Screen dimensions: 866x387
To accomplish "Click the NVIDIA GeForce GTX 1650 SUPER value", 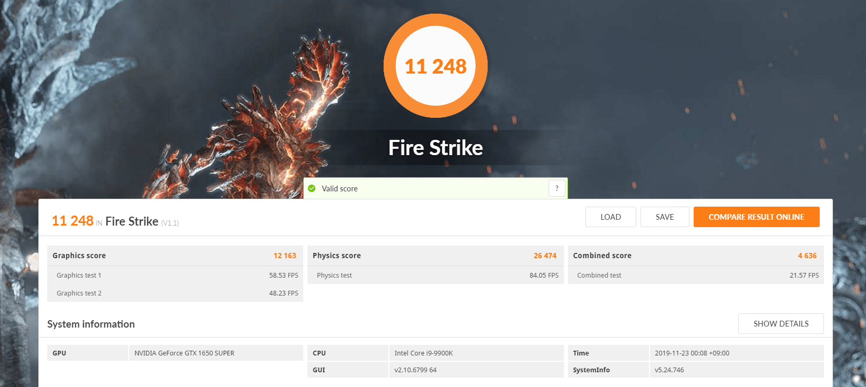I will click(184, 353).
